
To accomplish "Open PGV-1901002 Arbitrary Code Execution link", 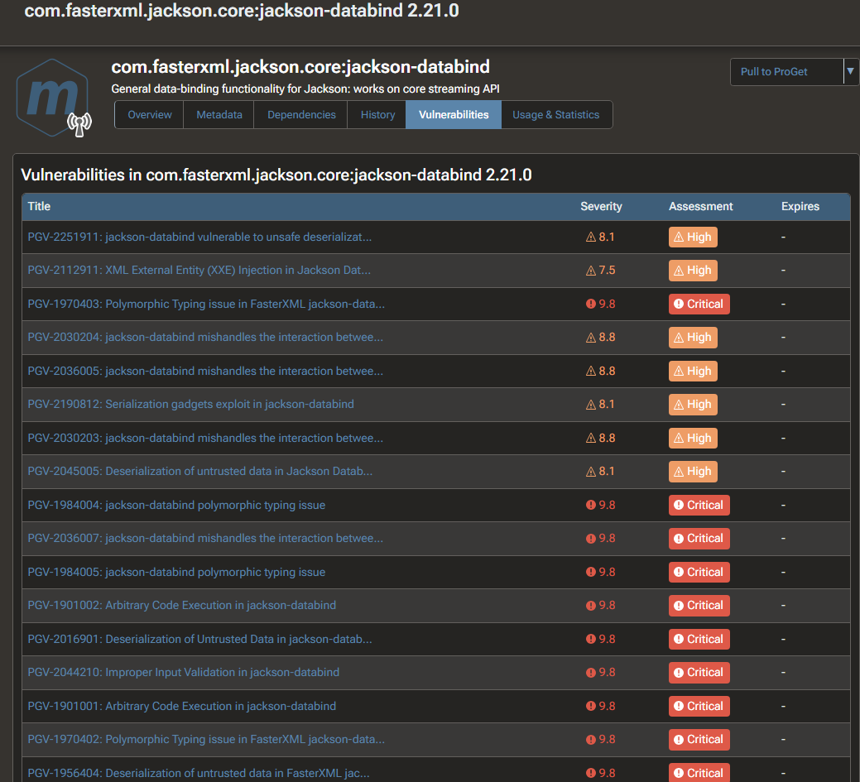I will [x=181, y=606].
